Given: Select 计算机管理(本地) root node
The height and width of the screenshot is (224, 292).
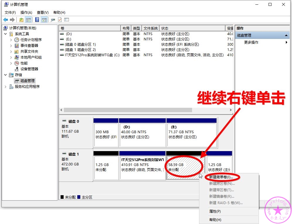Looking at the screenshot, I should (23, 28).
